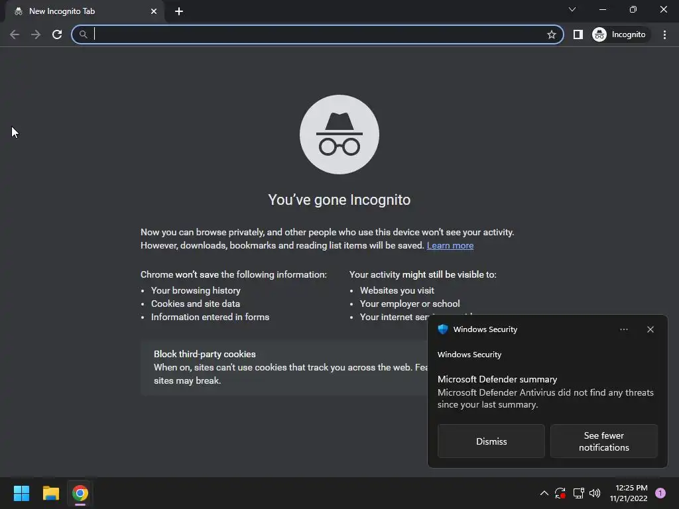Open File Explorer from taskbar

coord(50,493)
